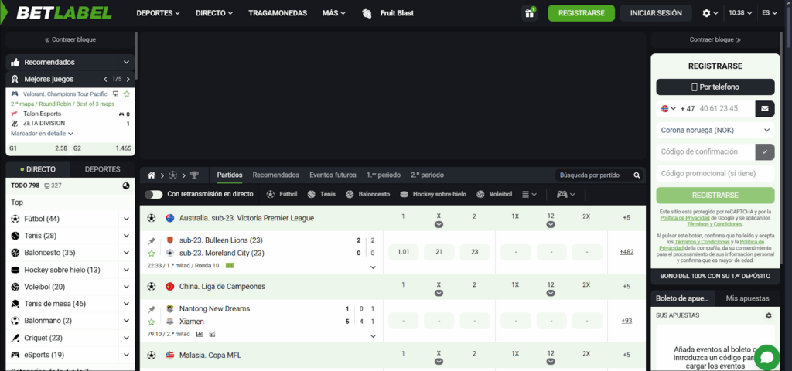This screenshot has height=371, width=792.
Task: Switch to the Eventos futuros tab
Action: coord(333,175)
